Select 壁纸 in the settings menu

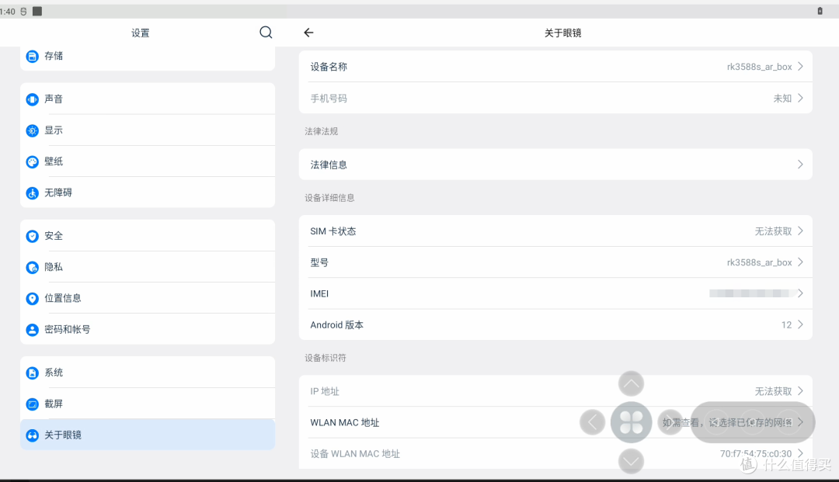click(148, 161)
